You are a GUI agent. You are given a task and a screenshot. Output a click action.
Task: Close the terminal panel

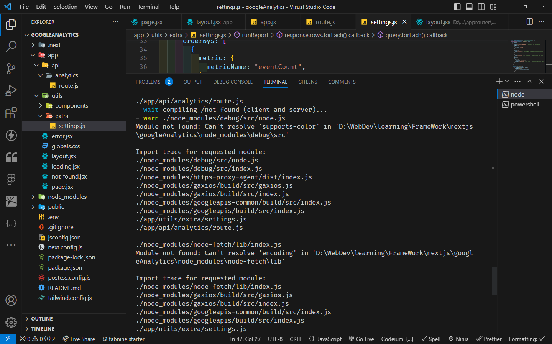tap(541, 81)
